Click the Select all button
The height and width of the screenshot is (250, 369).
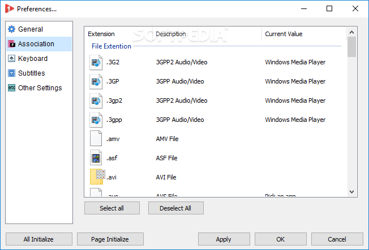pyautogui.click(x=112, y=208)
